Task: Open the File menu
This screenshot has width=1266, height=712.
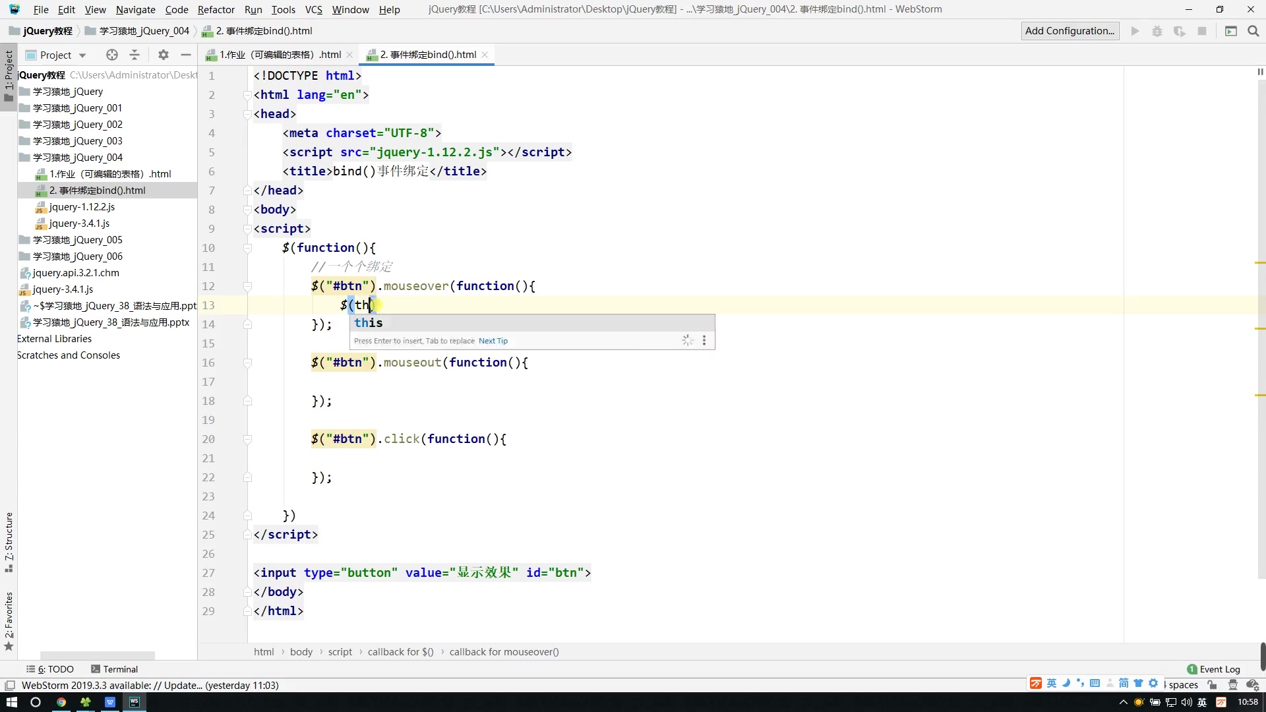Action: click(x=41, y=9)
